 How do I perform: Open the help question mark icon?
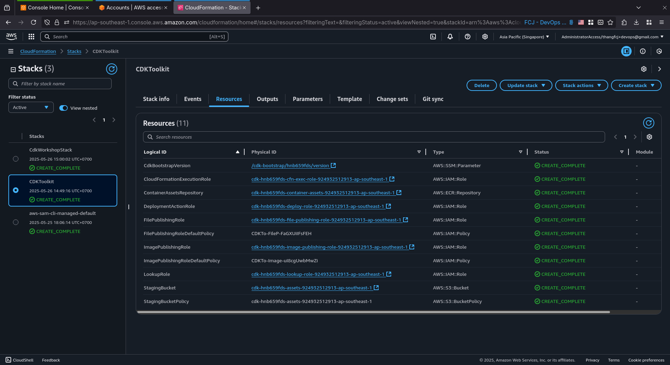[x=468, y=37]
